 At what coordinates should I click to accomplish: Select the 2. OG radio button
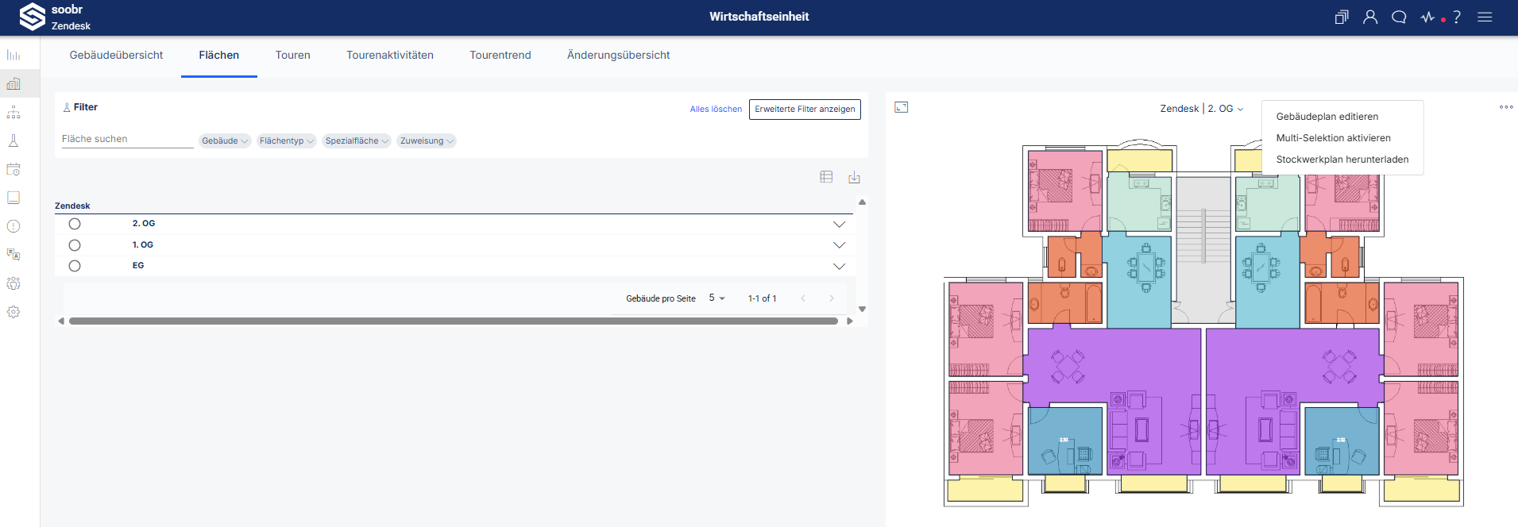(75, 224)
